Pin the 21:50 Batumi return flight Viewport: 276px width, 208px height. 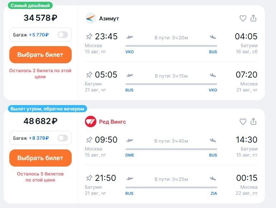[x=89, y=178]
